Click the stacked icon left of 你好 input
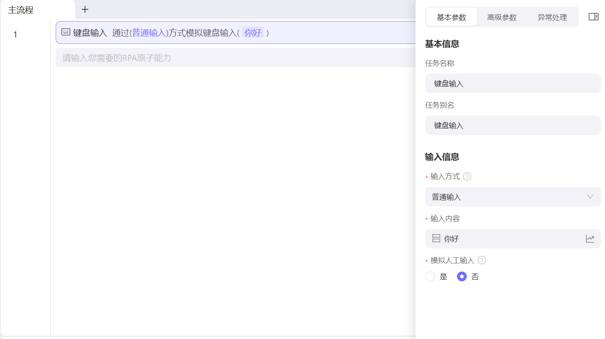The width and height of the screenshot is (605, 339). coord(436,239)
